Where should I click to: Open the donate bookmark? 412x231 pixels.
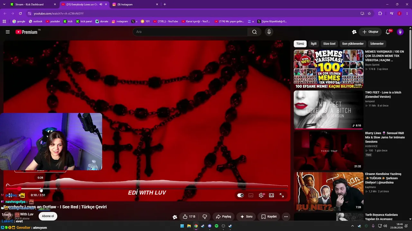coord(102,21)
